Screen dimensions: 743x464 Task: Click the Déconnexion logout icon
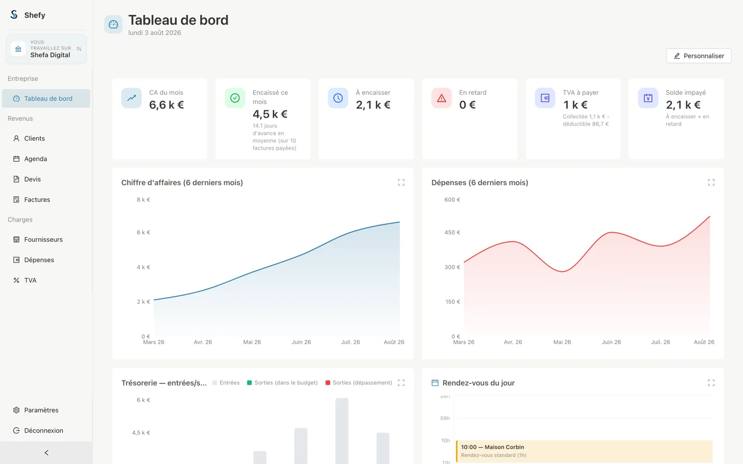pyautogui.click(x=16, y=431)
